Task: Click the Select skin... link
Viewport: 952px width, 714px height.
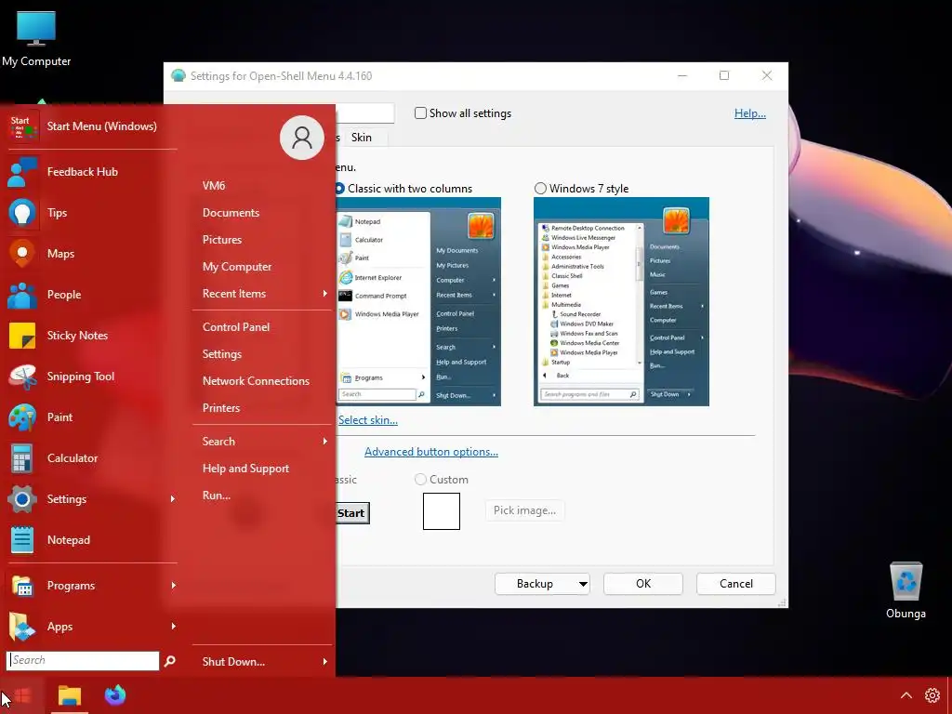Action: click(x=368, y=420)
